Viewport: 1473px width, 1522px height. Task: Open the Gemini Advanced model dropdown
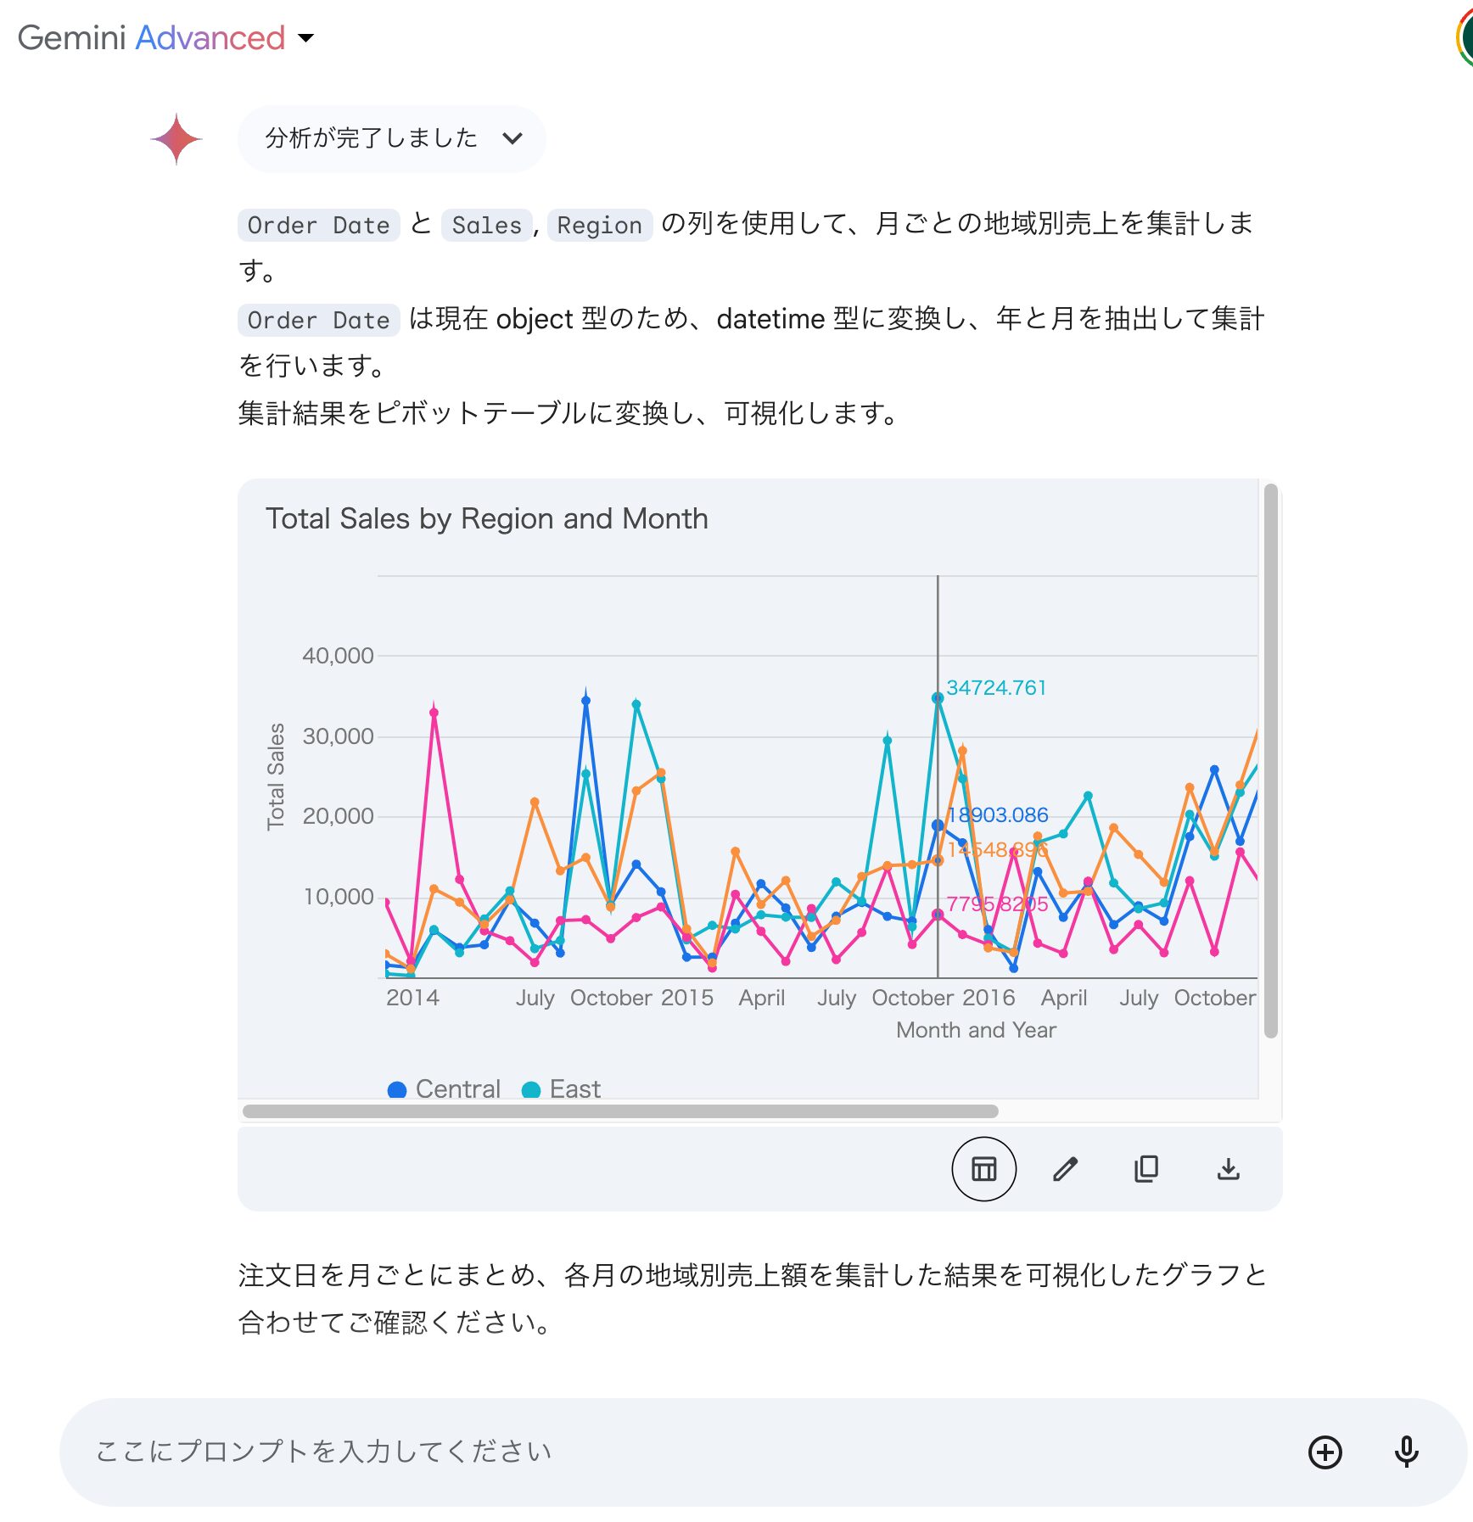coord(306,38)
